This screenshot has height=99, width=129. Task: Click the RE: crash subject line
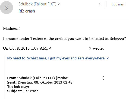(x=27, y=11)
